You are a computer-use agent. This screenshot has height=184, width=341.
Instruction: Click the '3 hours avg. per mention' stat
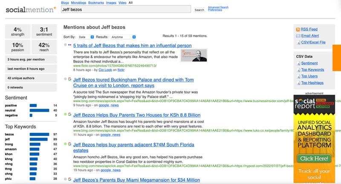(31, 59)
